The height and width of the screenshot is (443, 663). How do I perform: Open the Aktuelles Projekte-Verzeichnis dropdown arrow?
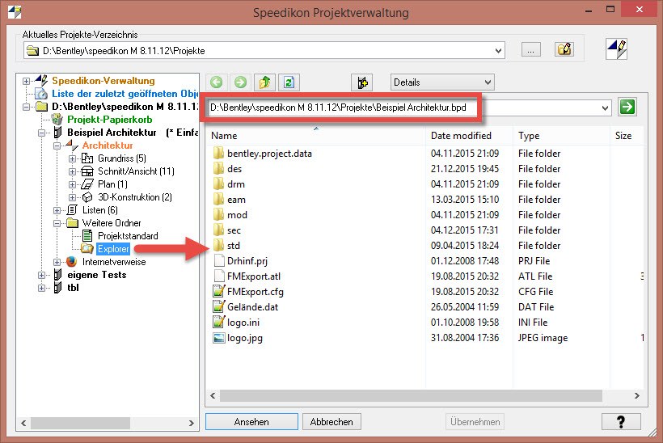click(499, 51)
